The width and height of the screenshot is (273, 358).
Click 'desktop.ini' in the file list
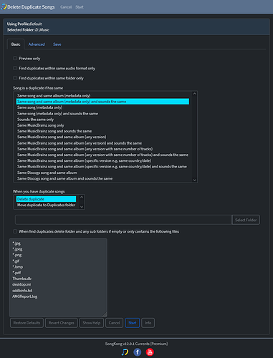[x=21, y=284]
